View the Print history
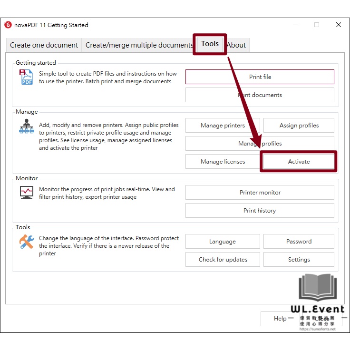350x350 pixels. 260,211
